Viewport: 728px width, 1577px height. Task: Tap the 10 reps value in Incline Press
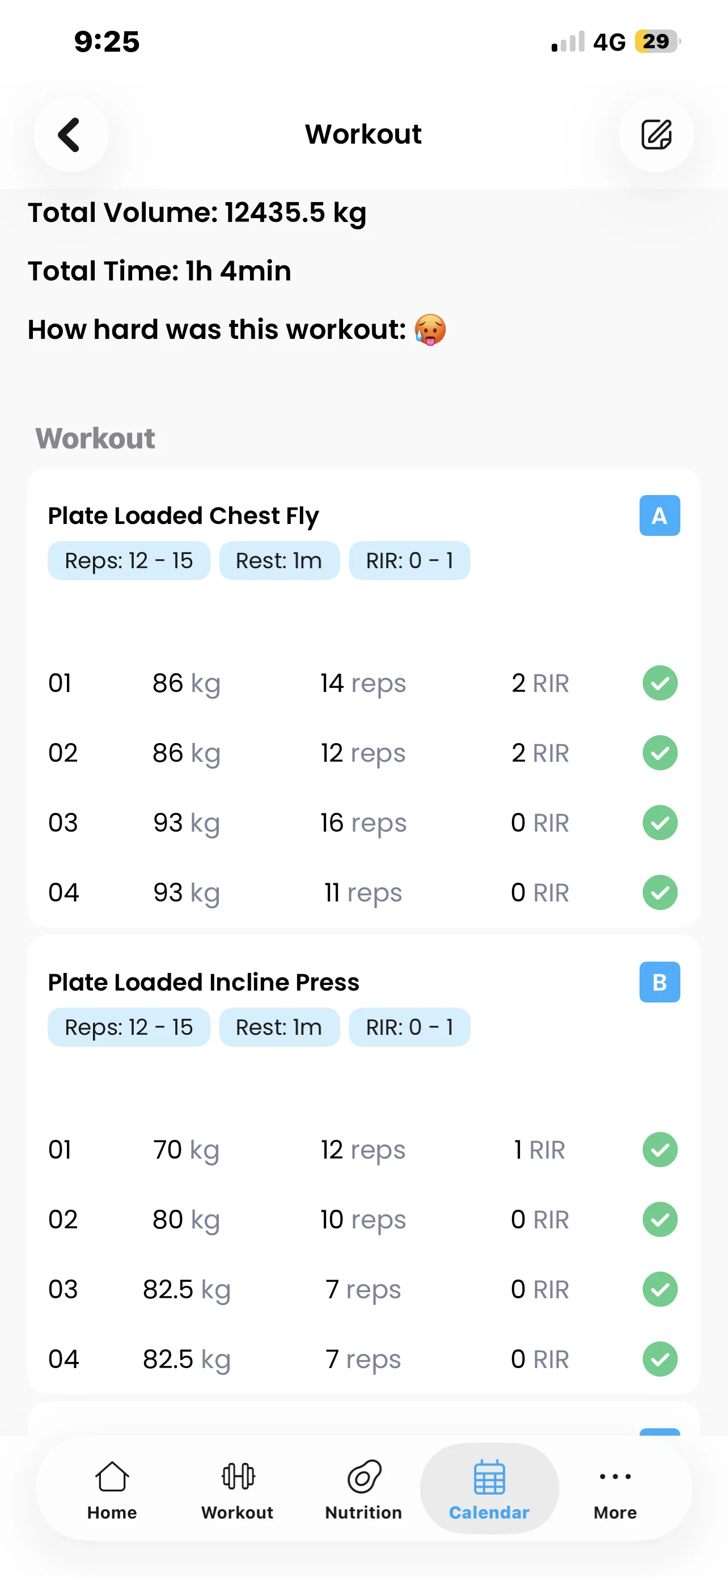point(363,1219)
